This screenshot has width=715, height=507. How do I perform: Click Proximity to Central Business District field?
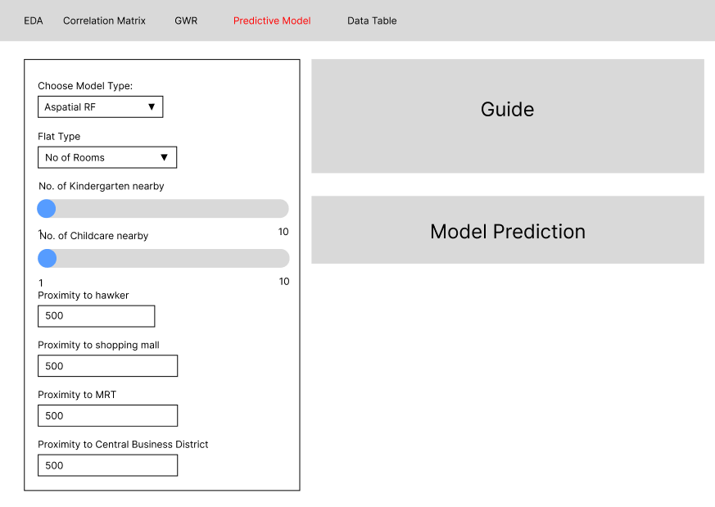tap(107, 465)
